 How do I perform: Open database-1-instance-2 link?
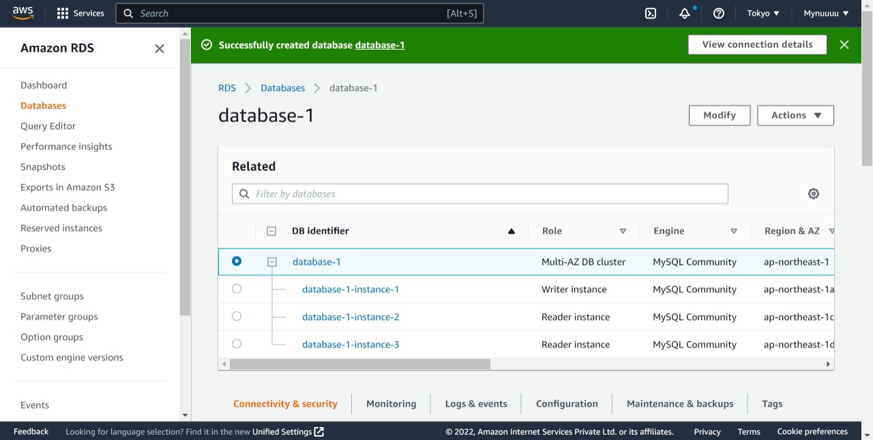[351, 317]
